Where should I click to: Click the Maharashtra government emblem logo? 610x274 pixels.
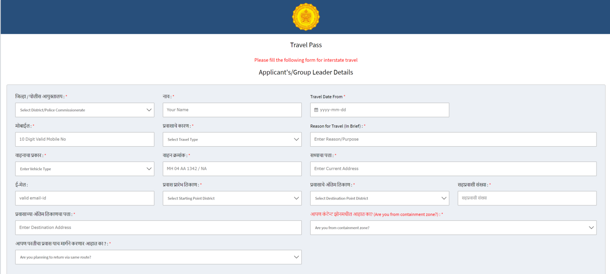click(305, 17)
